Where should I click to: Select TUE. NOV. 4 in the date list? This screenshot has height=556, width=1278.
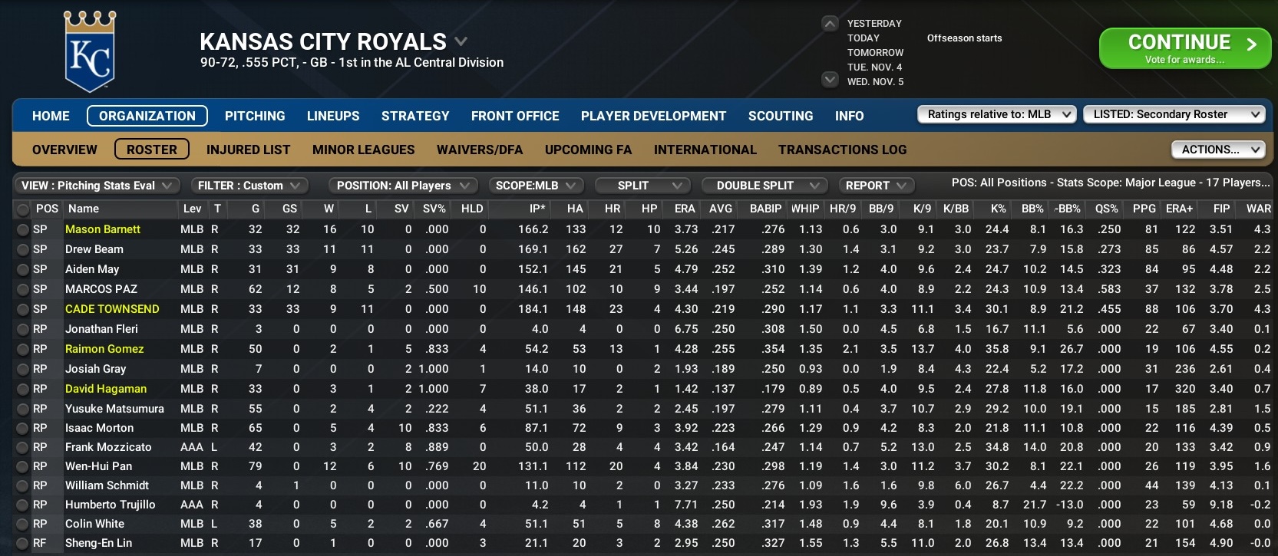(x=874, y=67)
